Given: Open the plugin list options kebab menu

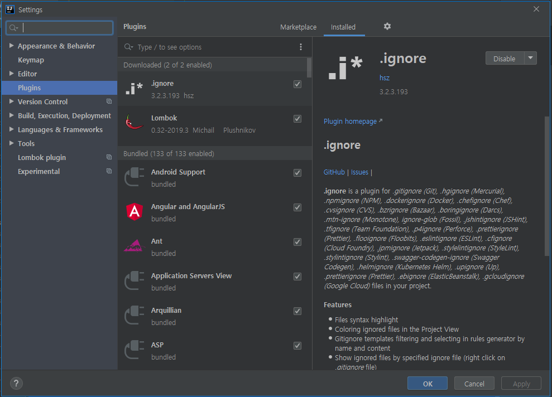Looking at the screenshot, I should [x=301, y=47].
